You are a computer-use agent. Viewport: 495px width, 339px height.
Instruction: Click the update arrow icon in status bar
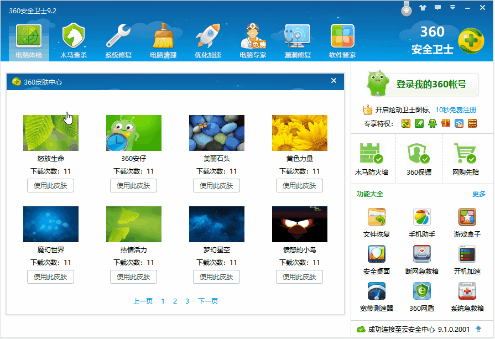pos(478,329)
